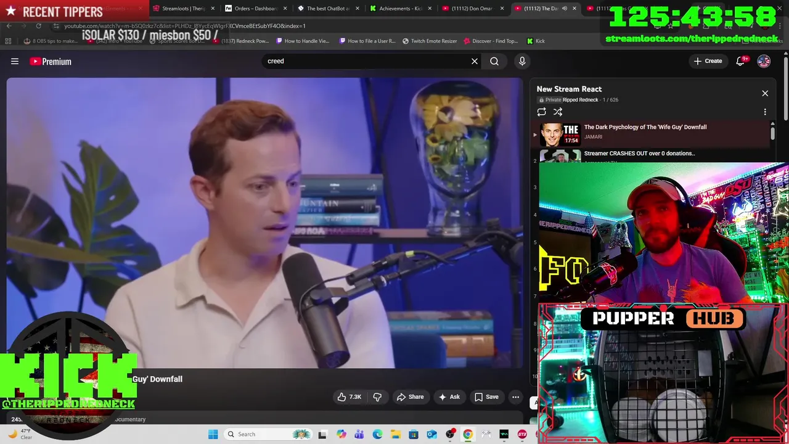
Task: Click the Ask button
Action: click(449, 397)
